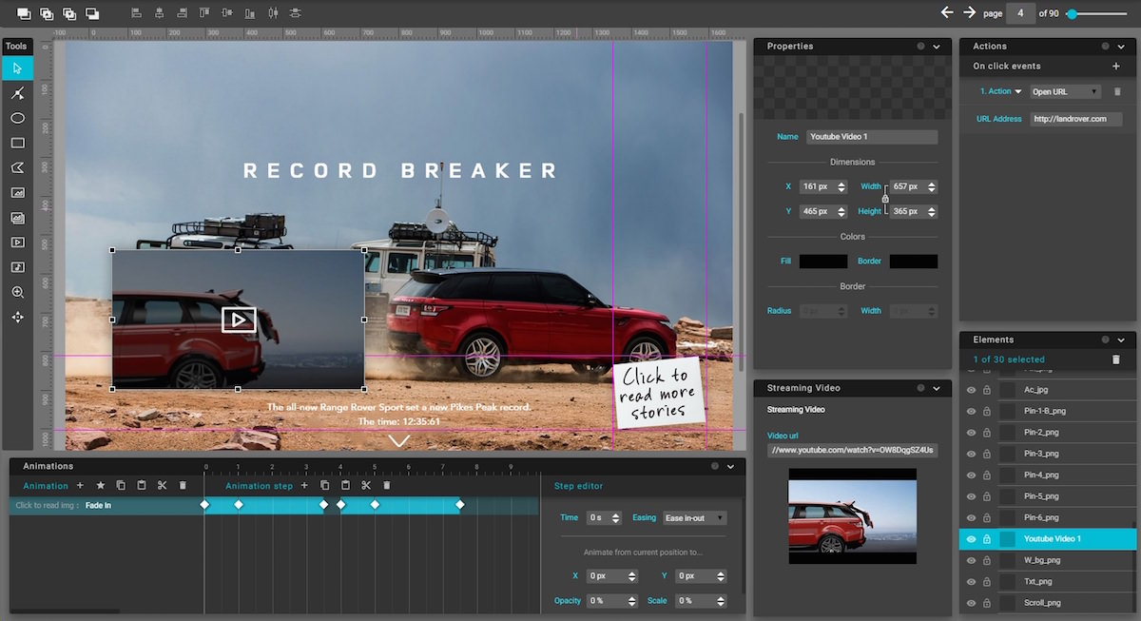Activate the Pan move tool

(17, 318)
